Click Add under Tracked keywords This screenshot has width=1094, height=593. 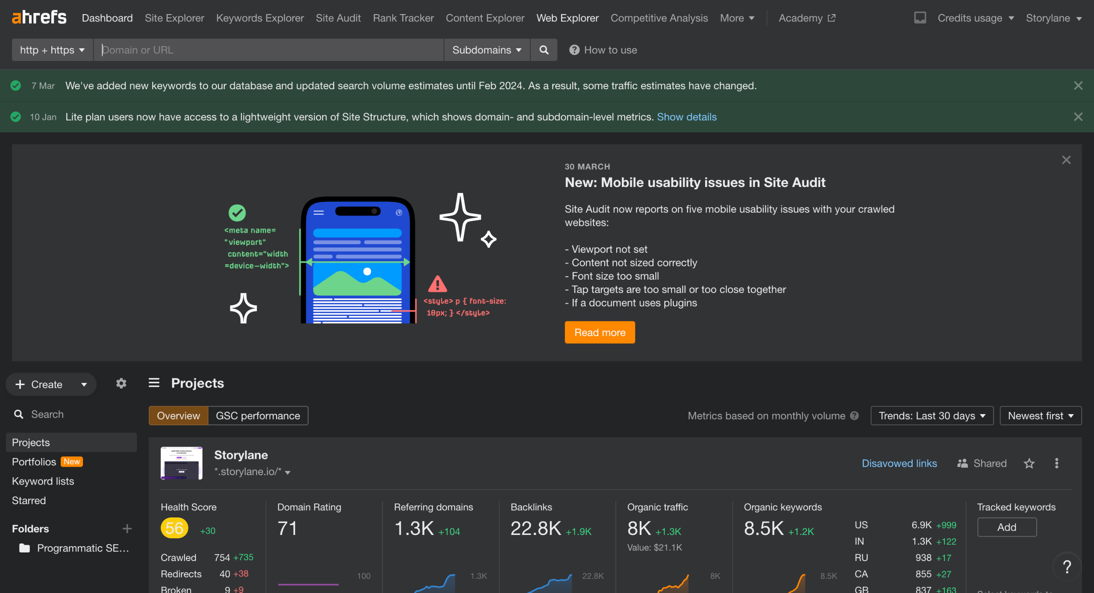click(1007, 527)
